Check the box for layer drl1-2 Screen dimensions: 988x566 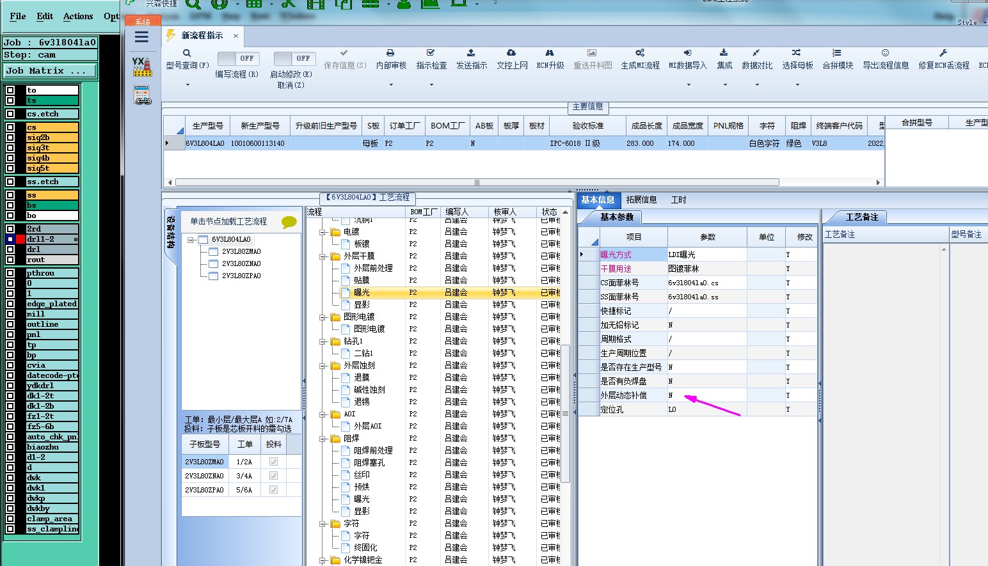(10, 239)
